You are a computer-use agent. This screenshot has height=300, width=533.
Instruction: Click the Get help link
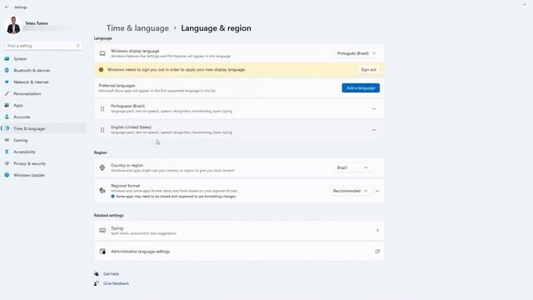[x=111, y=274]
